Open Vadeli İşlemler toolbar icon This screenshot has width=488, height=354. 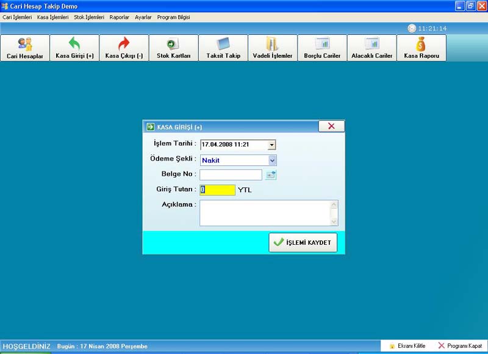coord(273,48)
